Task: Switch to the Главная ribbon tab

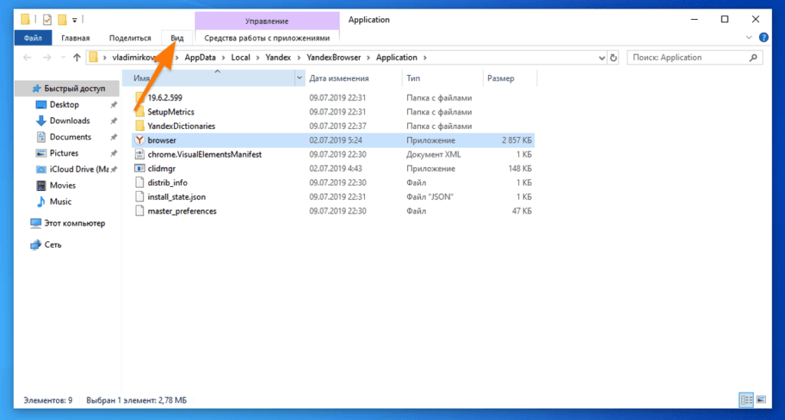Action: pyautogui.click(x=76, y=38)
